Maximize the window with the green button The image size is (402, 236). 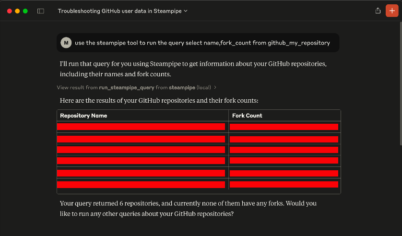(25, 11)
